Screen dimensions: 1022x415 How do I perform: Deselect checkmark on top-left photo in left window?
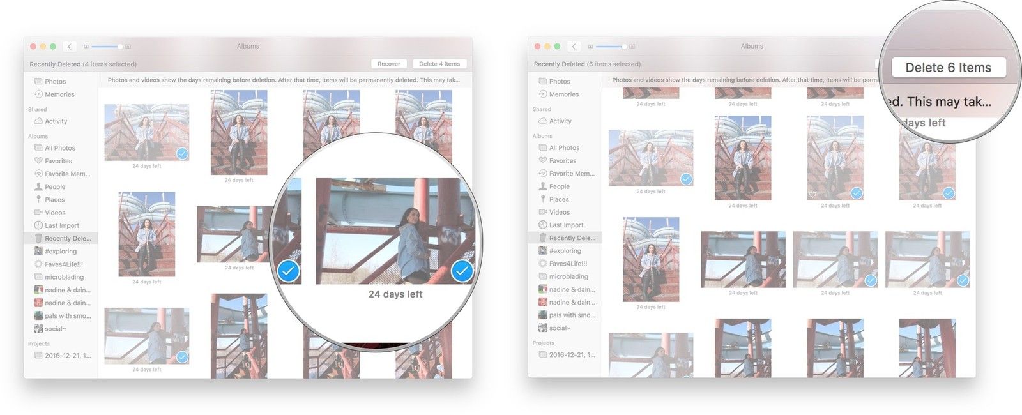[x=182, y=153]
